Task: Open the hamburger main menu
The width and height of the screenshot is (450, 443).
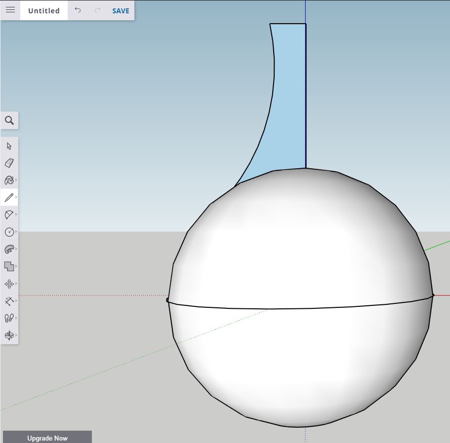Action: click(10, 10)
